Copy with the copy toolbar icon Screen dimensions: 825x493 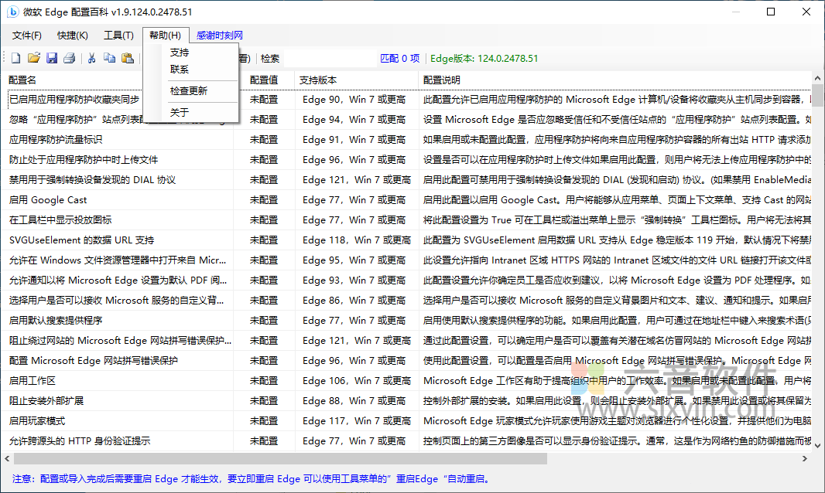(x=109, y=57)
